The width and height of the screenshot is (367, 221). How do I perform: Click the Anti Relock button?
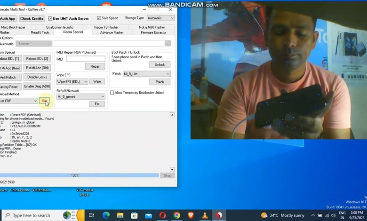click(10, 77)
